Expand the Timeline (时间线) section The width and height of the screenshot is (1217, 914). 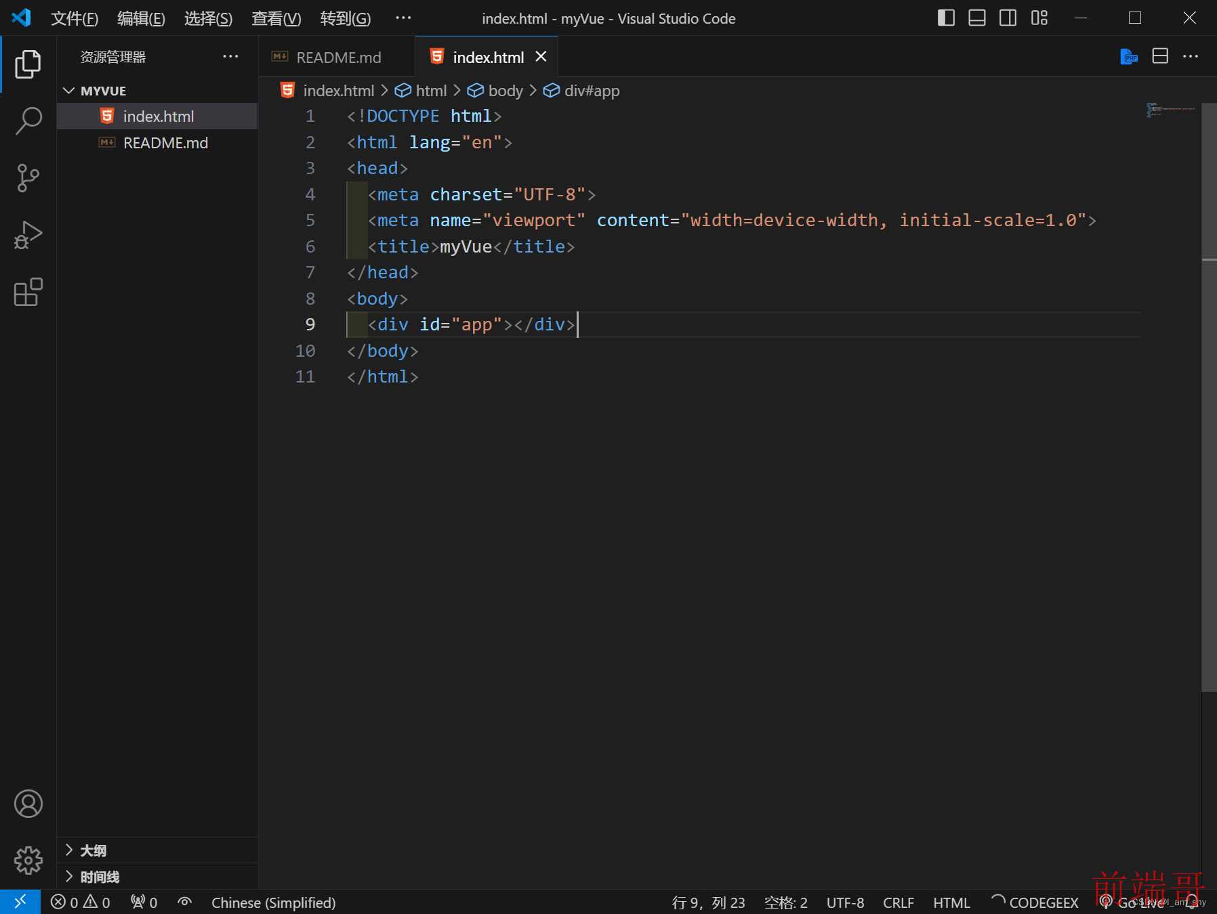[157, 877]
